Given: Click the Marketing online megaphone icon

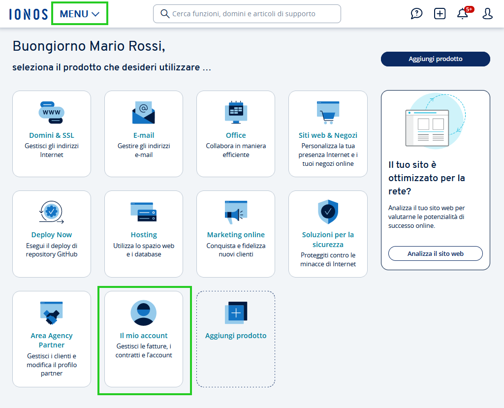Looking at the screenshot, I should coord(236,212).
